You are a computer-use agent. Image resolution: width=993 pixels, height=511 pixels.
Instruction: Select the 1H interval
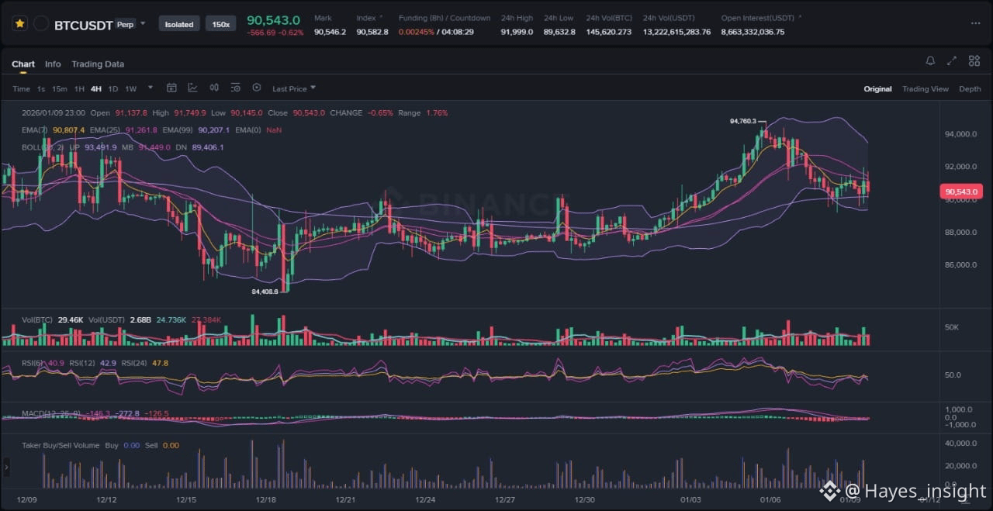coord(79,89)
